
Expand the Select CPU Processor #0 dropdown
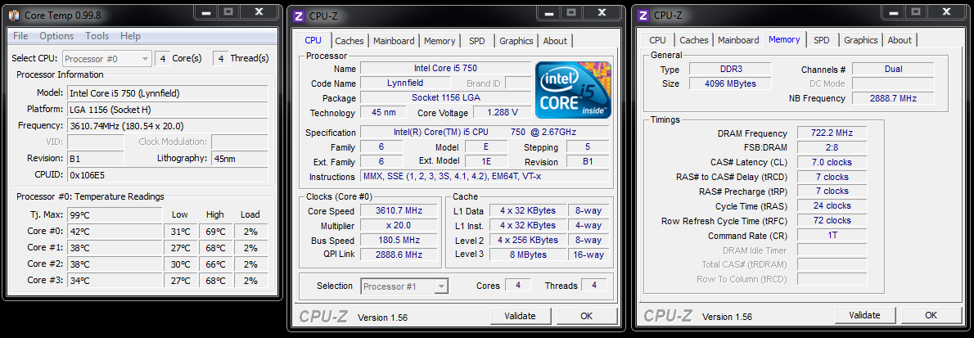(107, 58)
